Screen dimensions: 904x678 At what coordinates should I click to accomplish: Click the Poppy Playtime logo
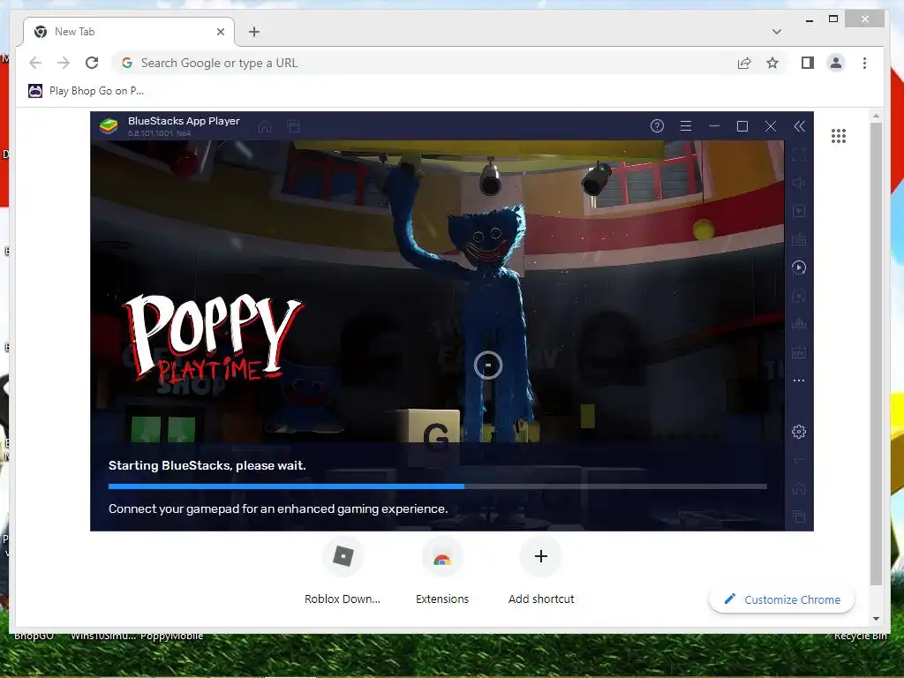[212, 338]
